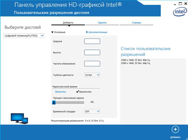Open the display selector Цифровой телевизор PL2792Q
The image size is (188, 140).
[x=24, y=36]
